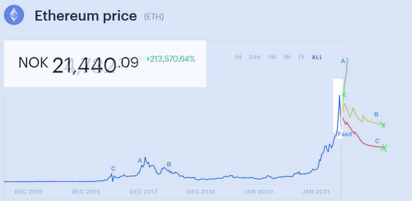Click the green X ending red line C
The height and width of the screenshot is (201, 412).
pyautogui.click(x=384, y=148)
